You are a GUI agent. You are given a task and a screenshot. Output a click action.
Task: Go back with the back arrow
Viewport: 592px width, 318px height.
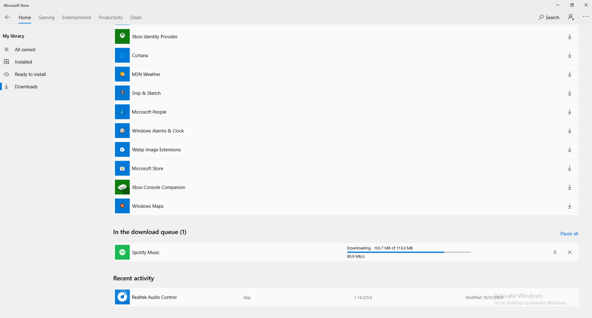click(7, 18)
